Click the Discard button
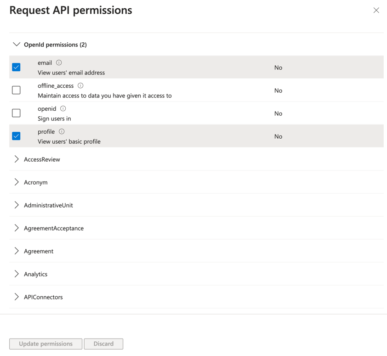This screenshot has width=387, height=356. point(103,344)
